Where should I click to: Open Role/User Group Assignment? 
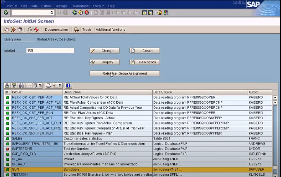tap(124, 73)
